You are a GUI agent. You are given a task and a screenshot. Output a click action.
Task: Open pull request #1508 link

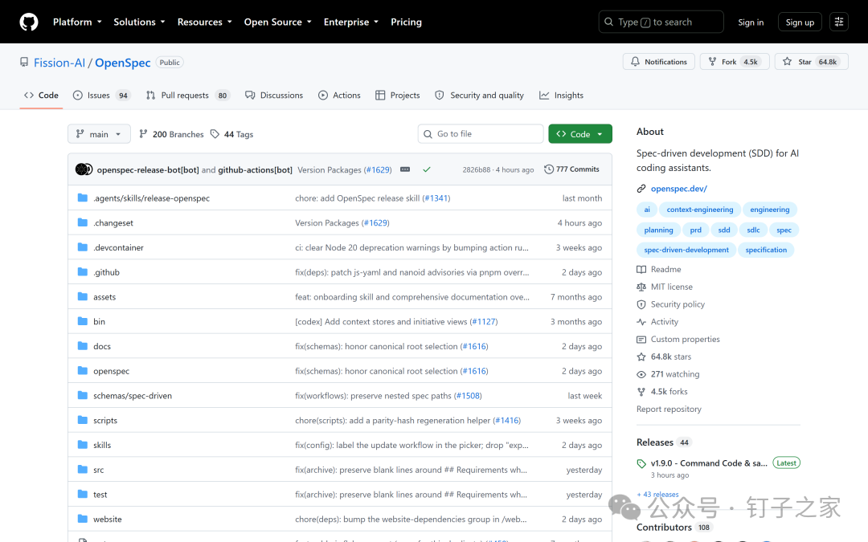tap(468, 395)
